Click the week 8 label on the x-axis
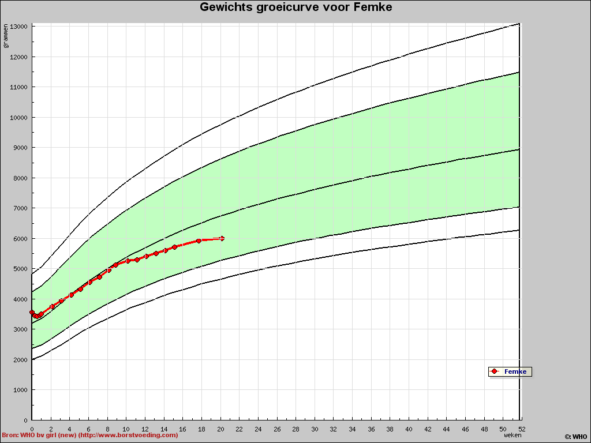Image resolution: width=591 pixels, height=443 pixels. 107,429
